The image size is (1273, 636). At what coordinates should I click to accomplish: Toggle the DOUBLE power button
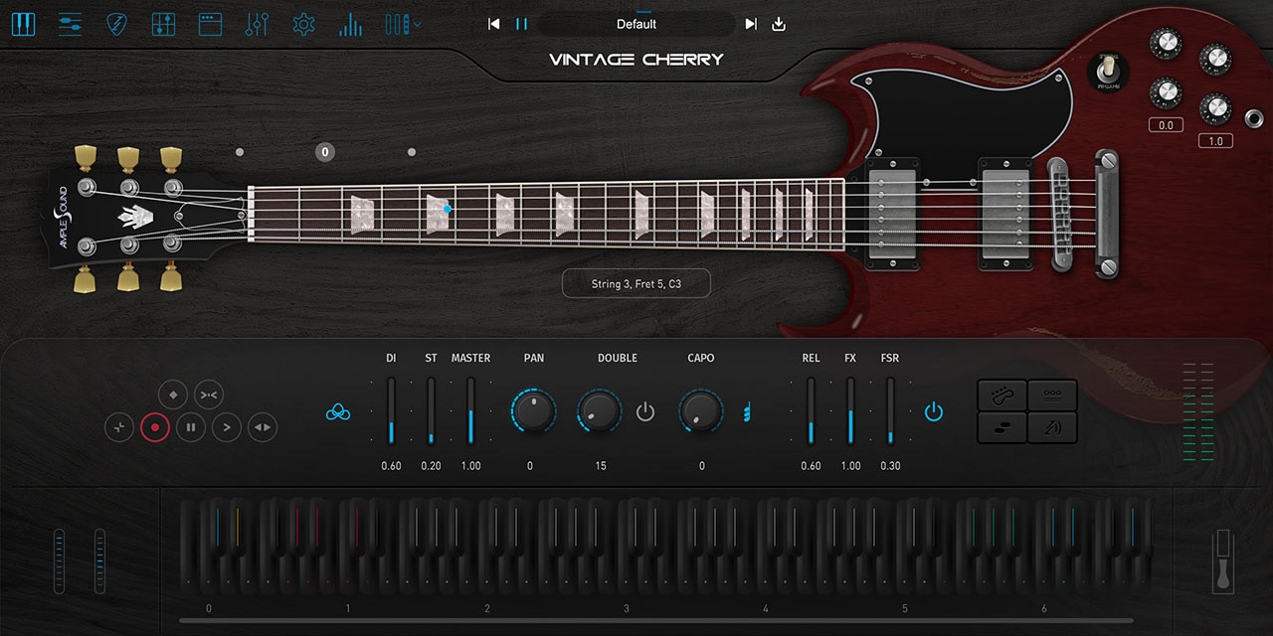645,411
